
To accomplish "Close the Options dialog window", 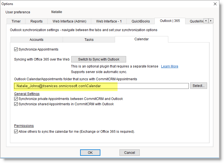I will click(215, 4).
